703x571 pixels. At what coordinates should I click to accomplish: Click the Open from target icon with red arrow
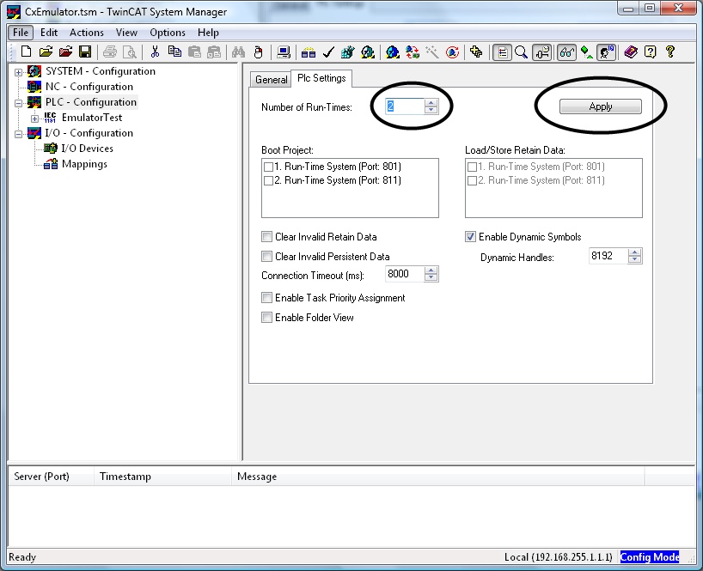(x=65, y=52)
